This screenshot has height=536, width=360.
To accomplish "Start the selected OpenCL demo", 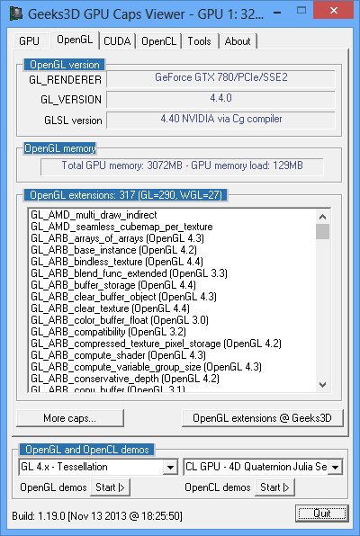I will (x=274, y=487).
